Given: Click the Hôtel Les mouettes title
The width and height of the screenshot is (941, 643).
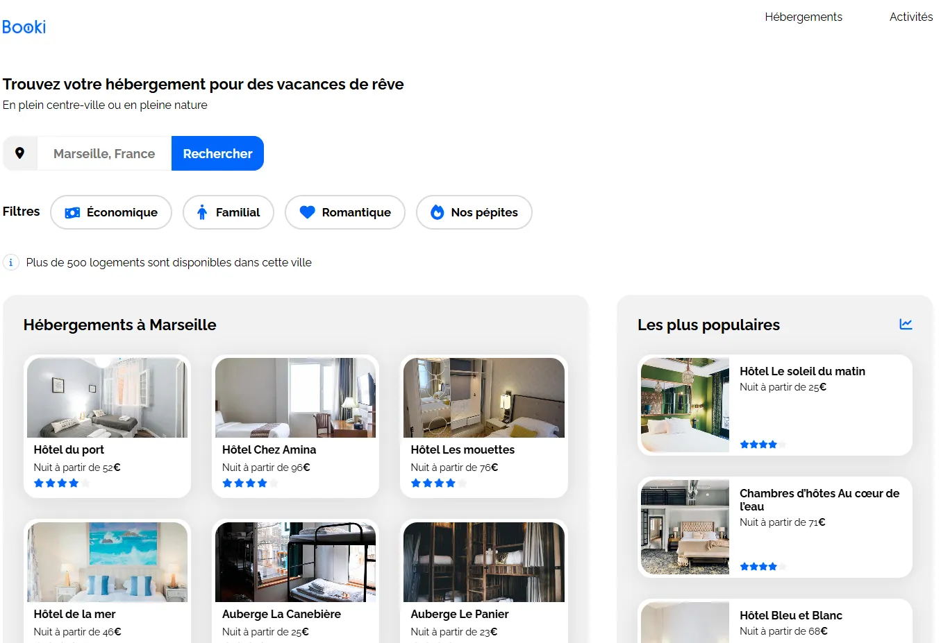Looking at the screenshot, I should coord(463,449).
